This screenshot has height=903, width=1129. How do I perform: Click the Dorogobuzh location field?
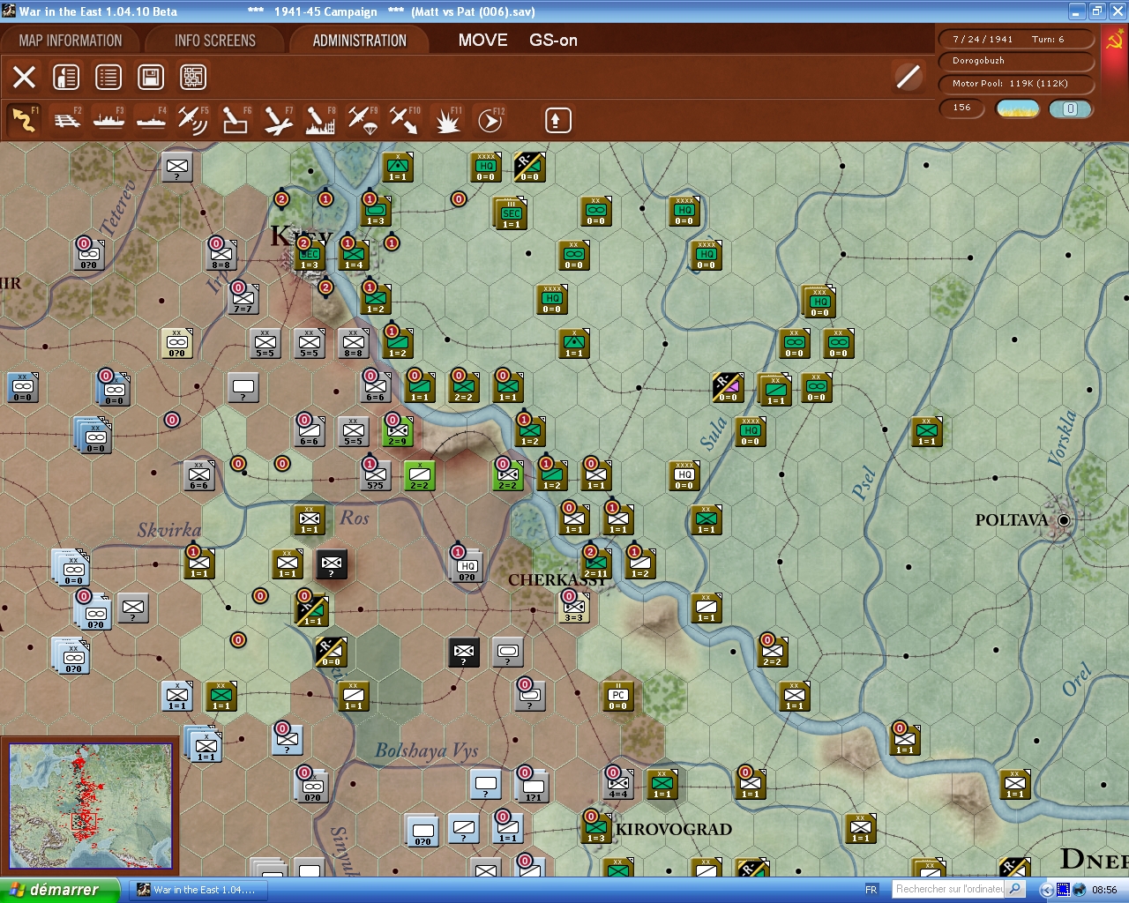[x=1016, y=61]
